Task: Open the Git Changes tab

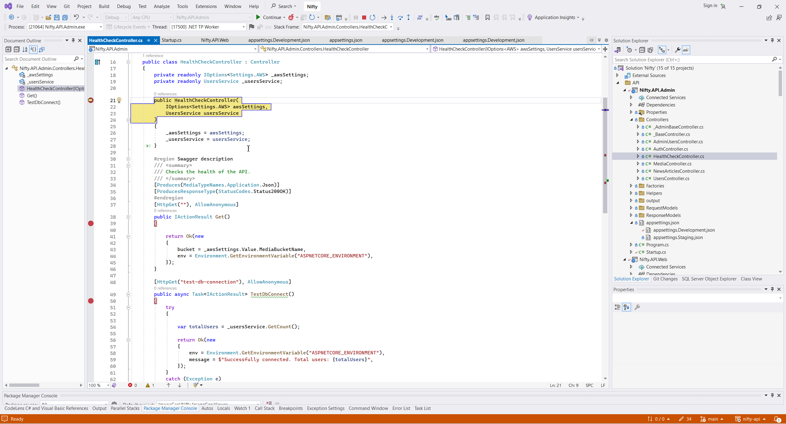Action: click(665, 279)
